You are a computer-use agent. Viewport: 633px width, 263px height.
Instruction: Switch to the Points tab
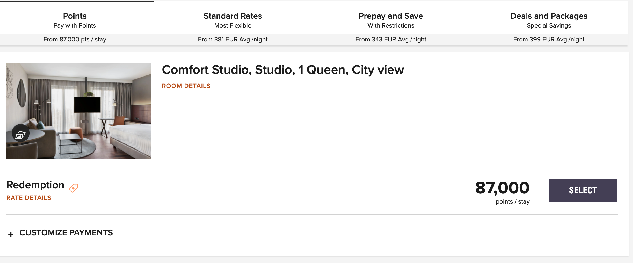(75, 16)
